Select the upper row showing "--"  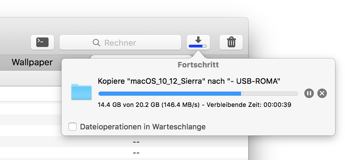(x=124, y=142)
